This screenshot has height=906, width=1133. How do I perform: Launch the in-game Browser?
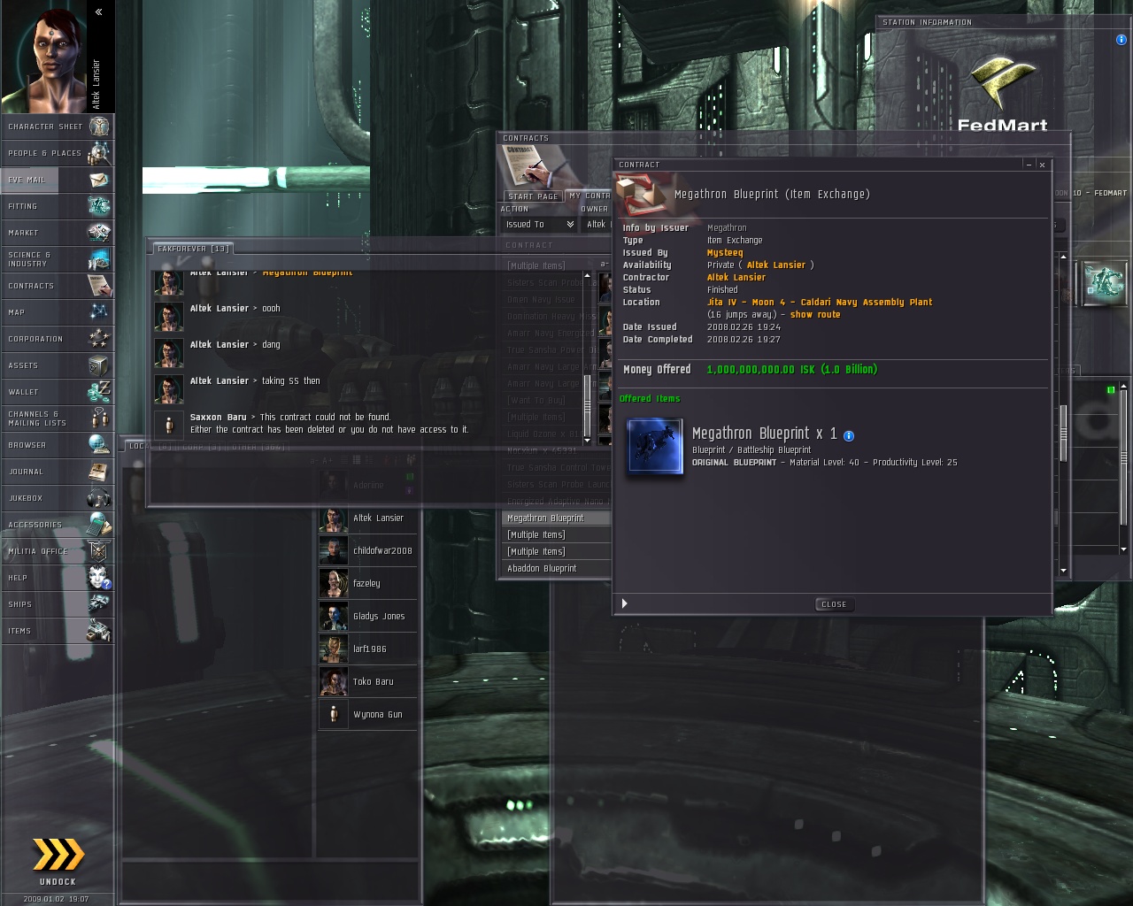click(x=58, y=445)
